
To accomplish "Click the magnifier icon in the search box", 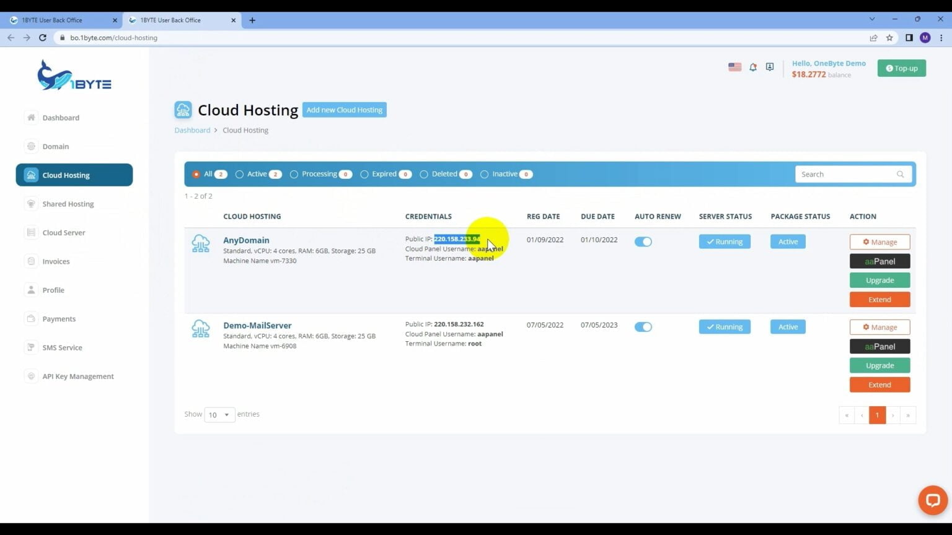I will [900, 174].
